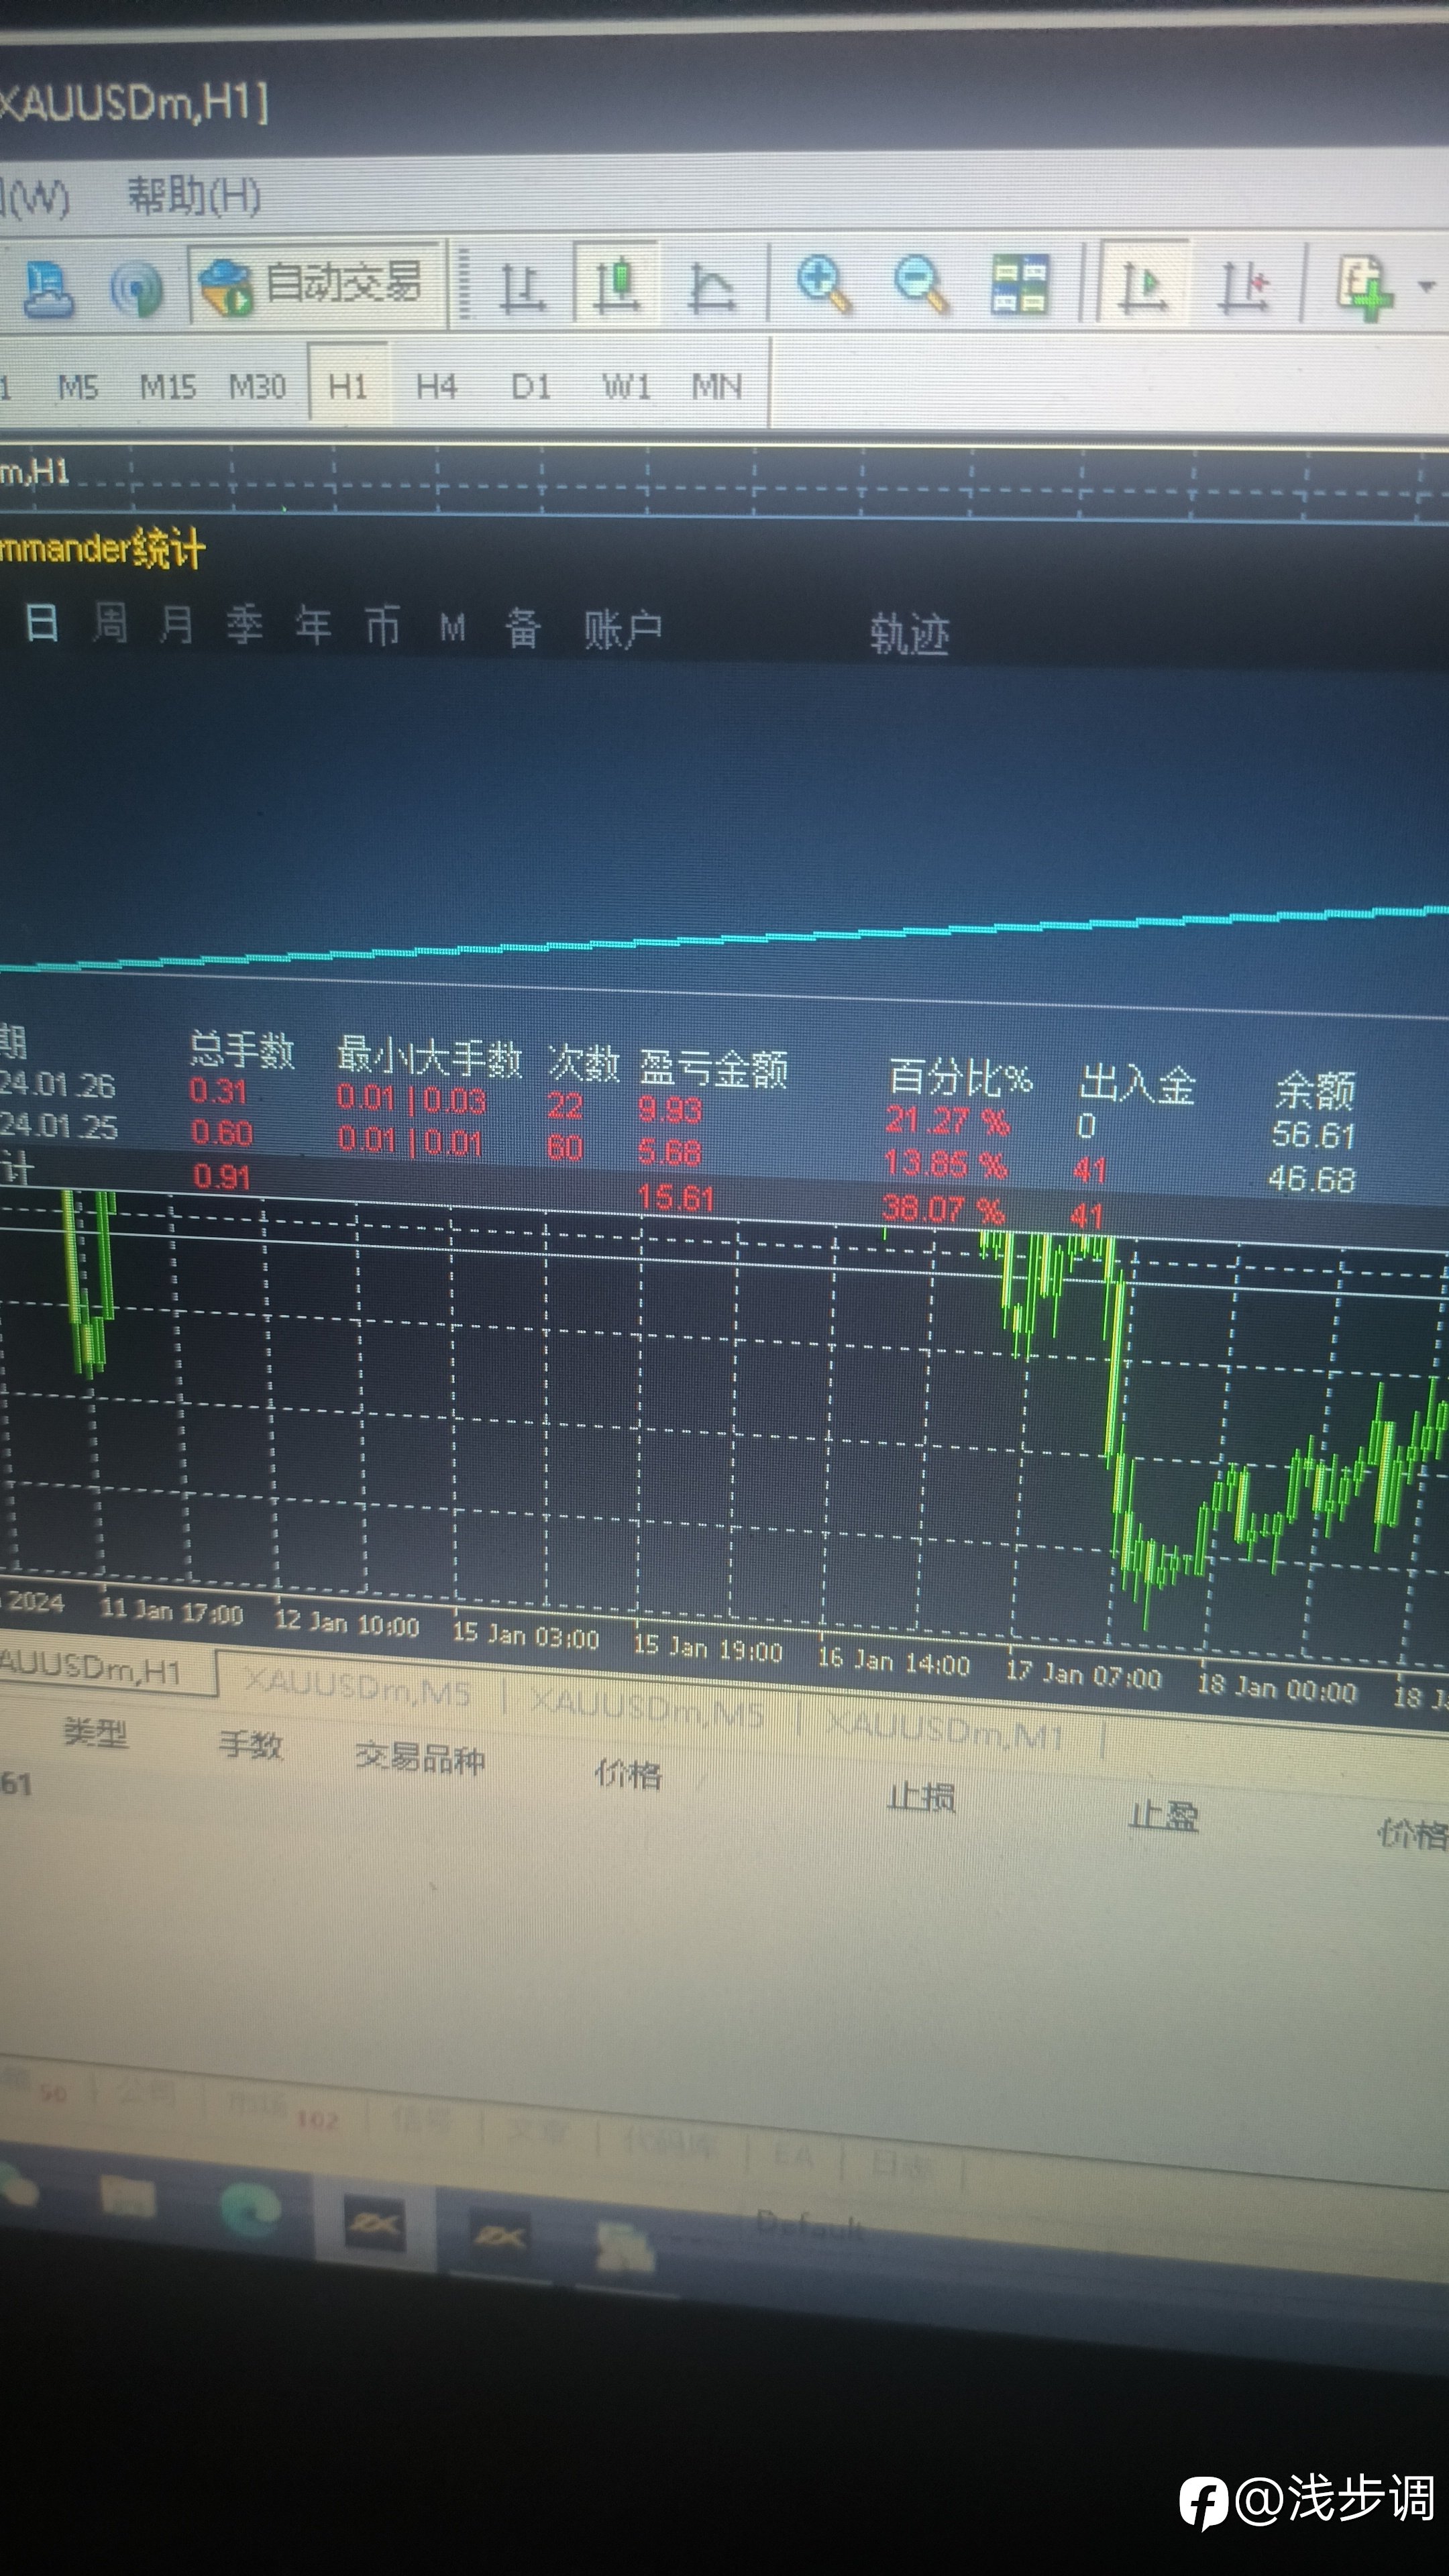Open the account profile icon in toolbar
The image size is (1449, 2576).
[48, 289]
